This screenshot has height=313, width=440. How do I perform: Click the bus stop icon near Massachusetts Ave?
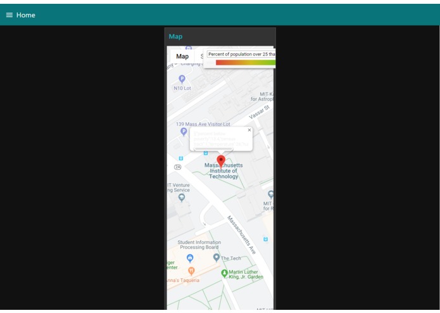tap(265, 239)
